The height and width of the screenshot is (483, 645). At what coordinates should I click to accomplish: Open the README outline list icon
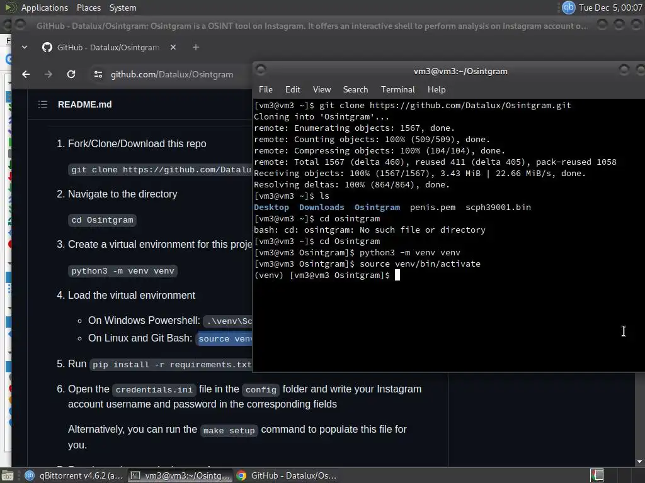[x=43, y=104]
